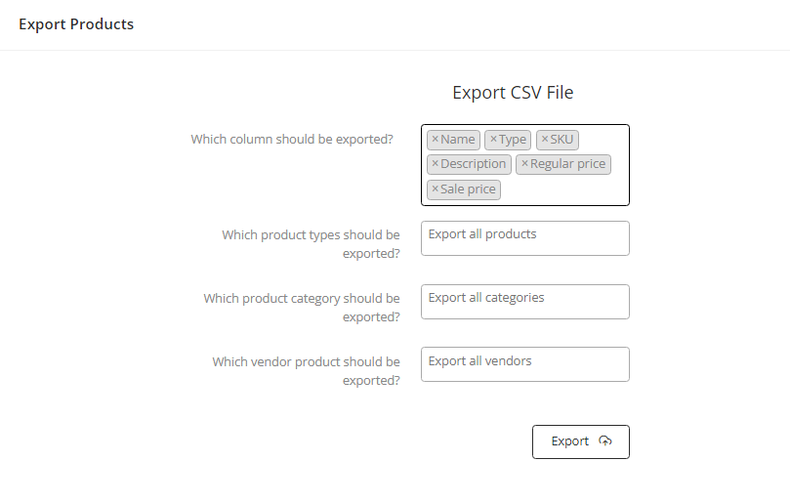Open the Export all vendors dropdown
The image size is (790, 503).
524,364
